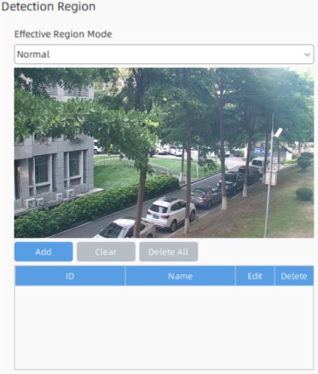Viewport: 318px width, 374px height.
Task: Click the Normal text in mode selector
Action: (x=33, y=54)
